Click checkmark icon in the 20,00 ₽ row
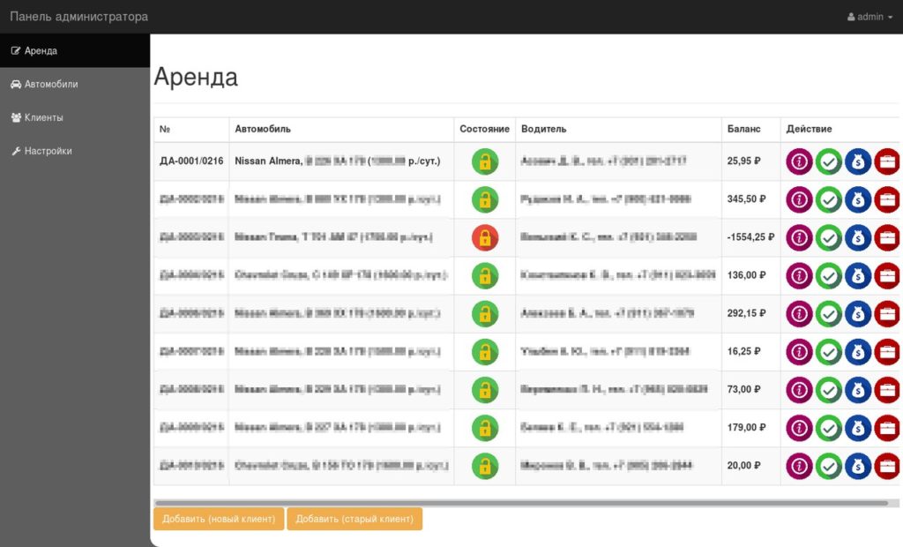The image size is (903, 547). (829, 467)
